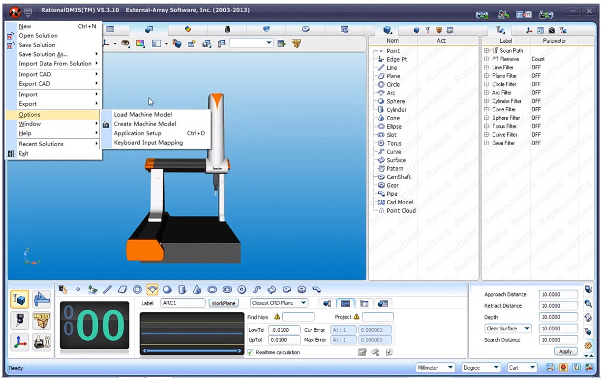Image resolution: width=602 pixels, height=381 pixels.
Task: Click the camera icon above Parameter column
Action: click(x=551, y=30)
